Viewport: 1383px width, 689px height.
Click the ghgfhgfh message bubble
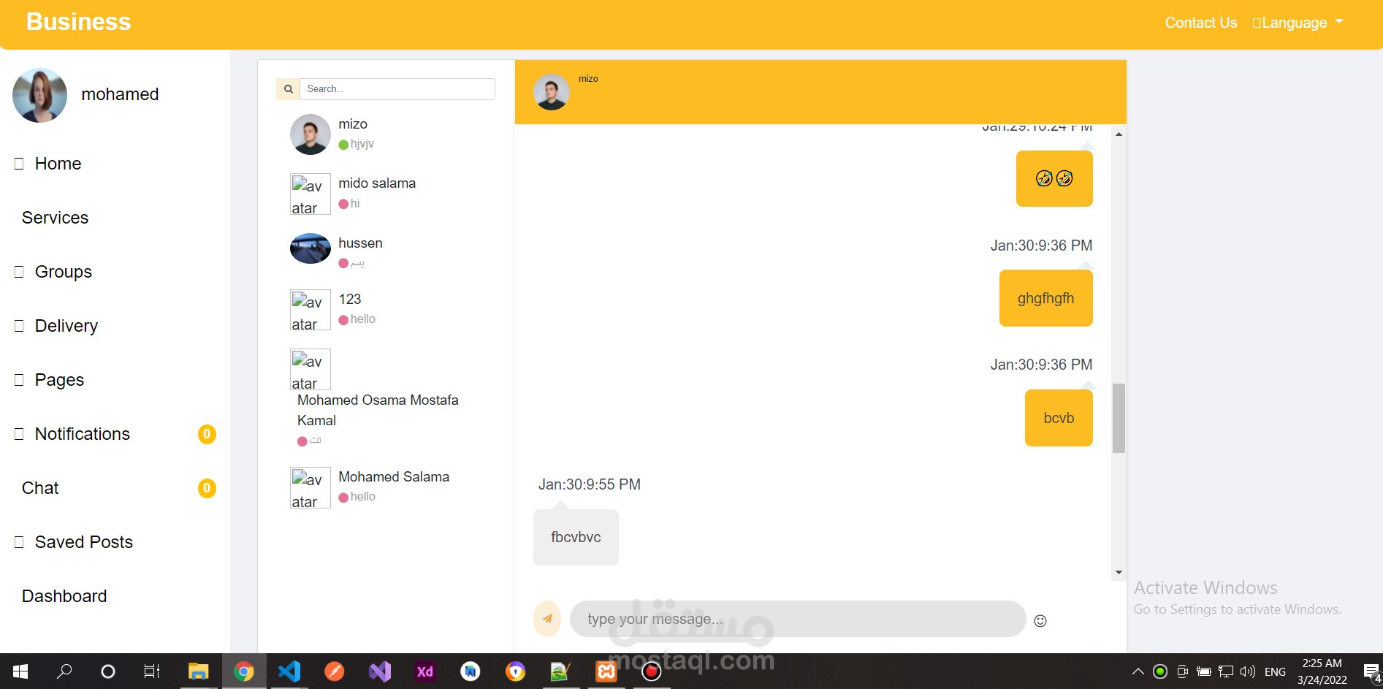coord(1045,298)
